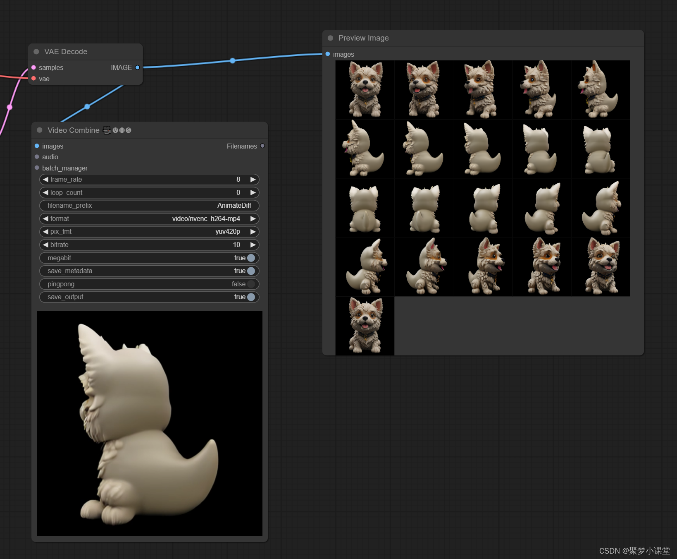This screenshot has width=677, height=559.
Task: Select the first dog thumbnail in Preview Image
Action: (365, 89)
